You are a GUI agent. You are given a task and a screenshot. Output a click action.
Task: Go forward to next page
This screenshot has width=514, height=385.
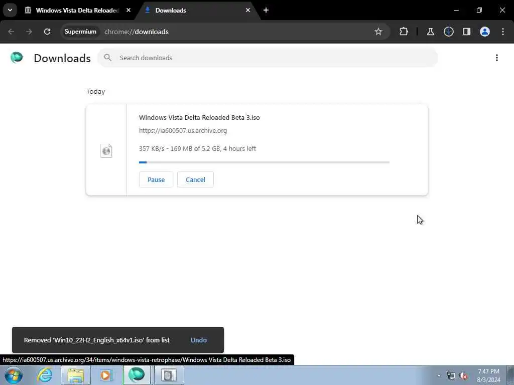point(29,32)
